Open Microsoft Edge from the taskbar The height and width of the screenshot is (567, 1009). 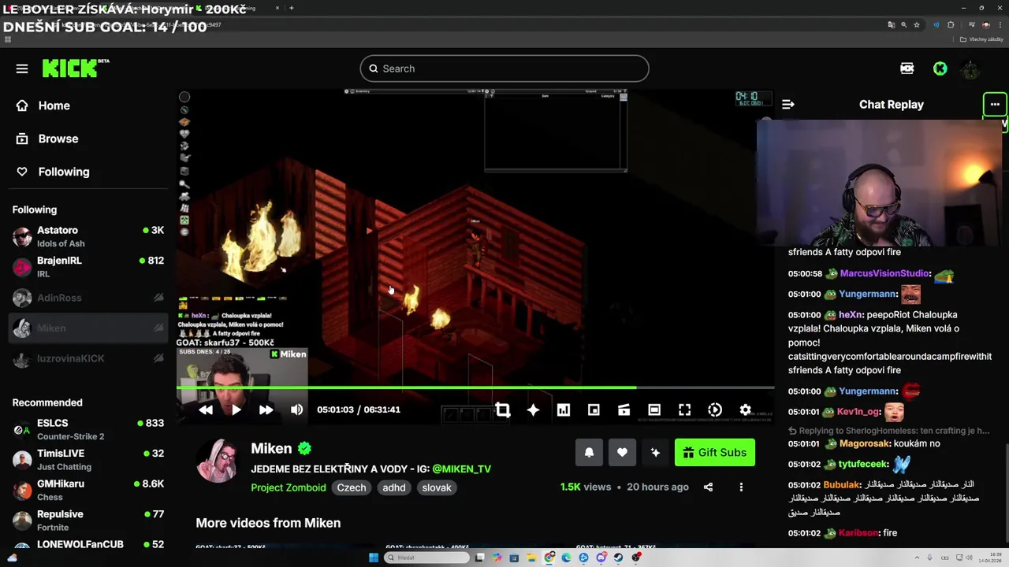pos(566,558)
